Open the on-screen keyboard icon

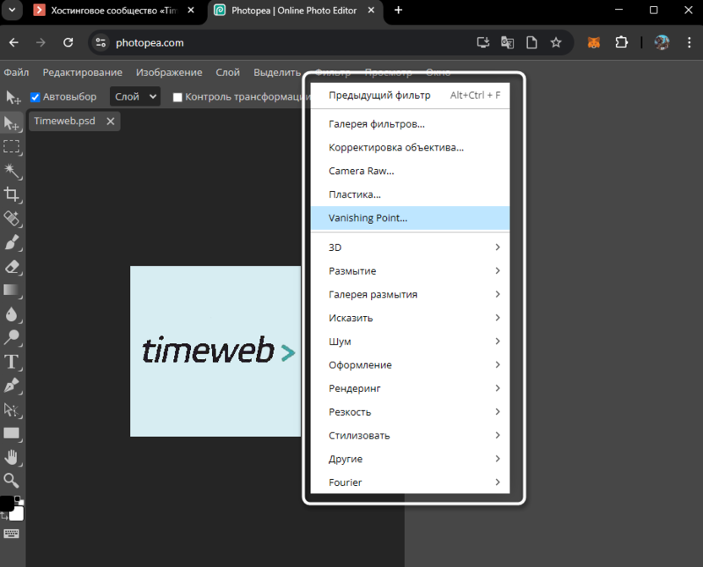tap(11, 533)
